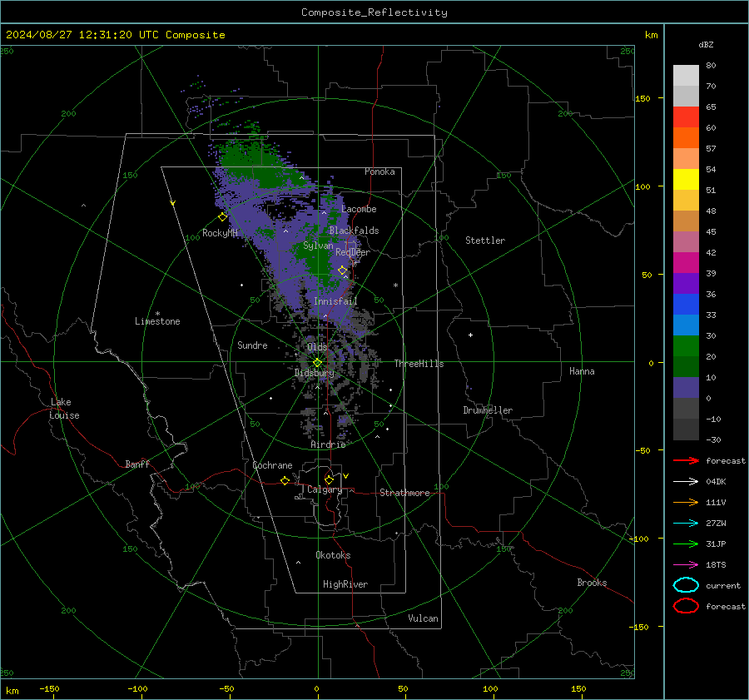Click the yellow diamond marker near RockyMH

point(222,217)
